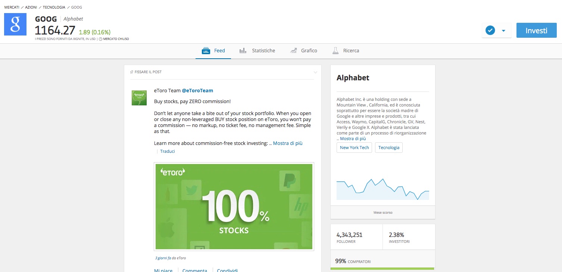
Task: Click the eToro Team avatar
Action: (139, 98)
